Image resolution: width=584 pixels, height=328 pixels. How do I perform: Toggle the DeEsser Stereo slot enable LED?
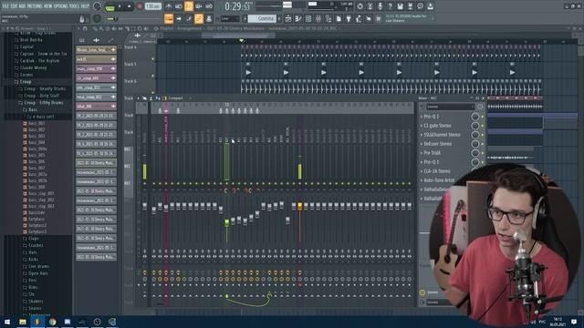[x=483, y=144]
